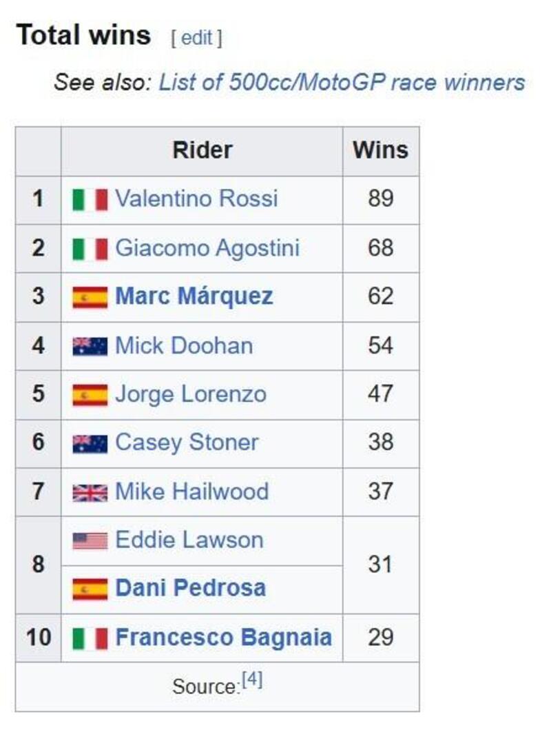The height and width of the screenshot is (732, 551).
Task: Click the Italian flag beside Giacomo Agostini
Action: 90,249
